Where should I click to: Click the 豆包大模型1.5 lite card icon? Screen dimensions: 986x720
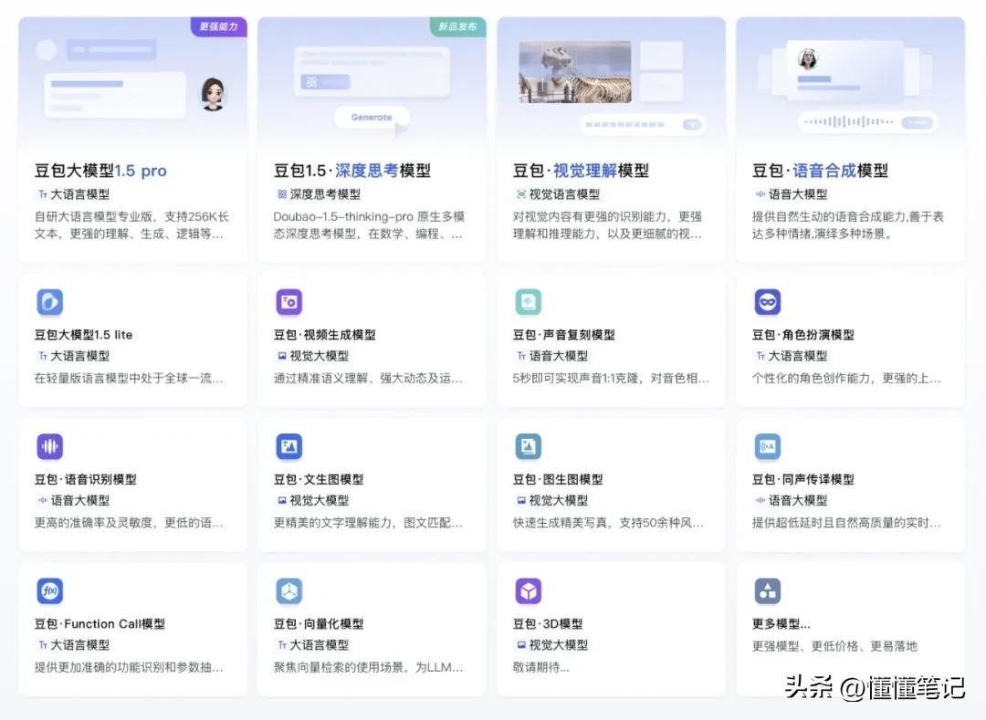(x=49, y=302)
